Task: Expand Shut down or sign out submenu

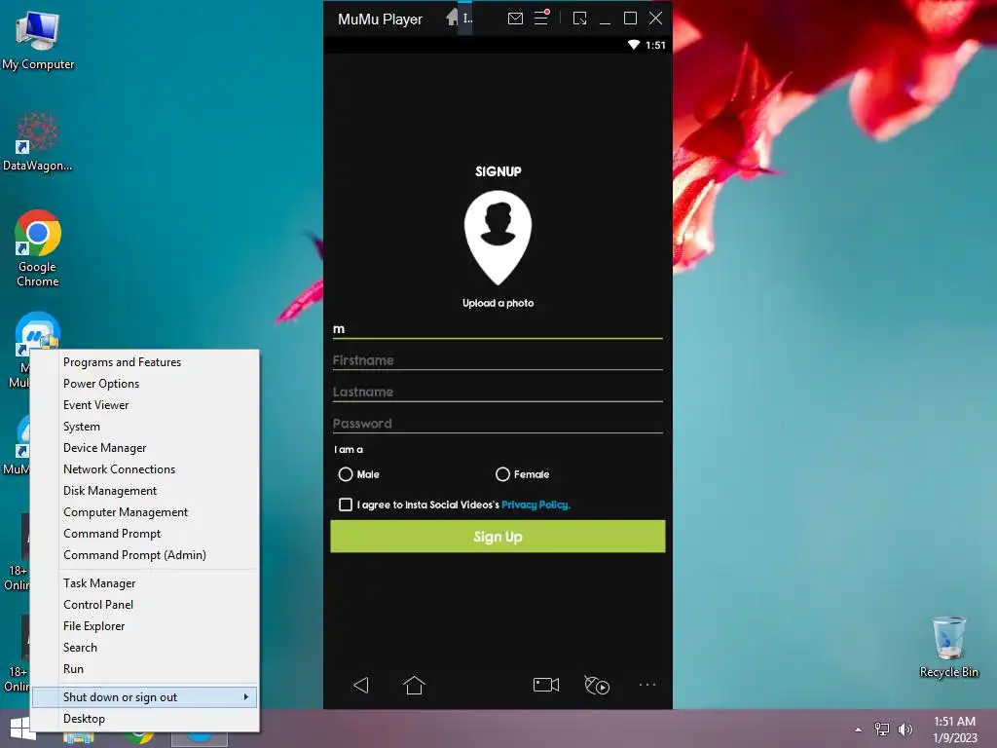Action: tap(145, 697)
